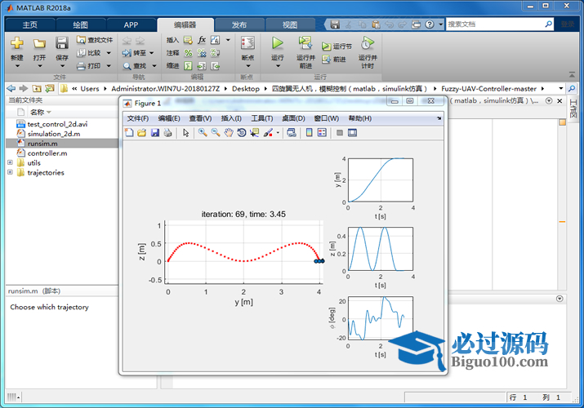This screenshot has height=408, width=584.
Task: Run the script with green arrow
Action: point(278,43)
